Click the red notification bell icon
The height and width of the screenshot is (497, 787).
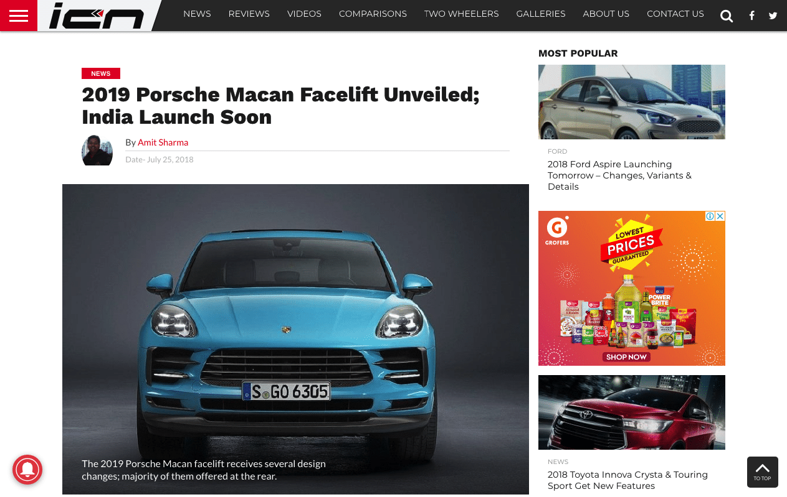coord(27,469)
